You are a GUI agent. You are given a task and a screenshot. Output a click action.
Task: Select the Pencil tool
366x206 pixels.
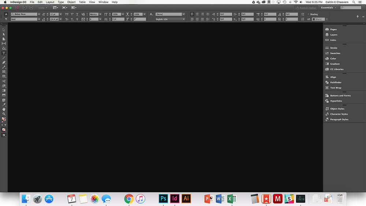click(x=4, y=67)
